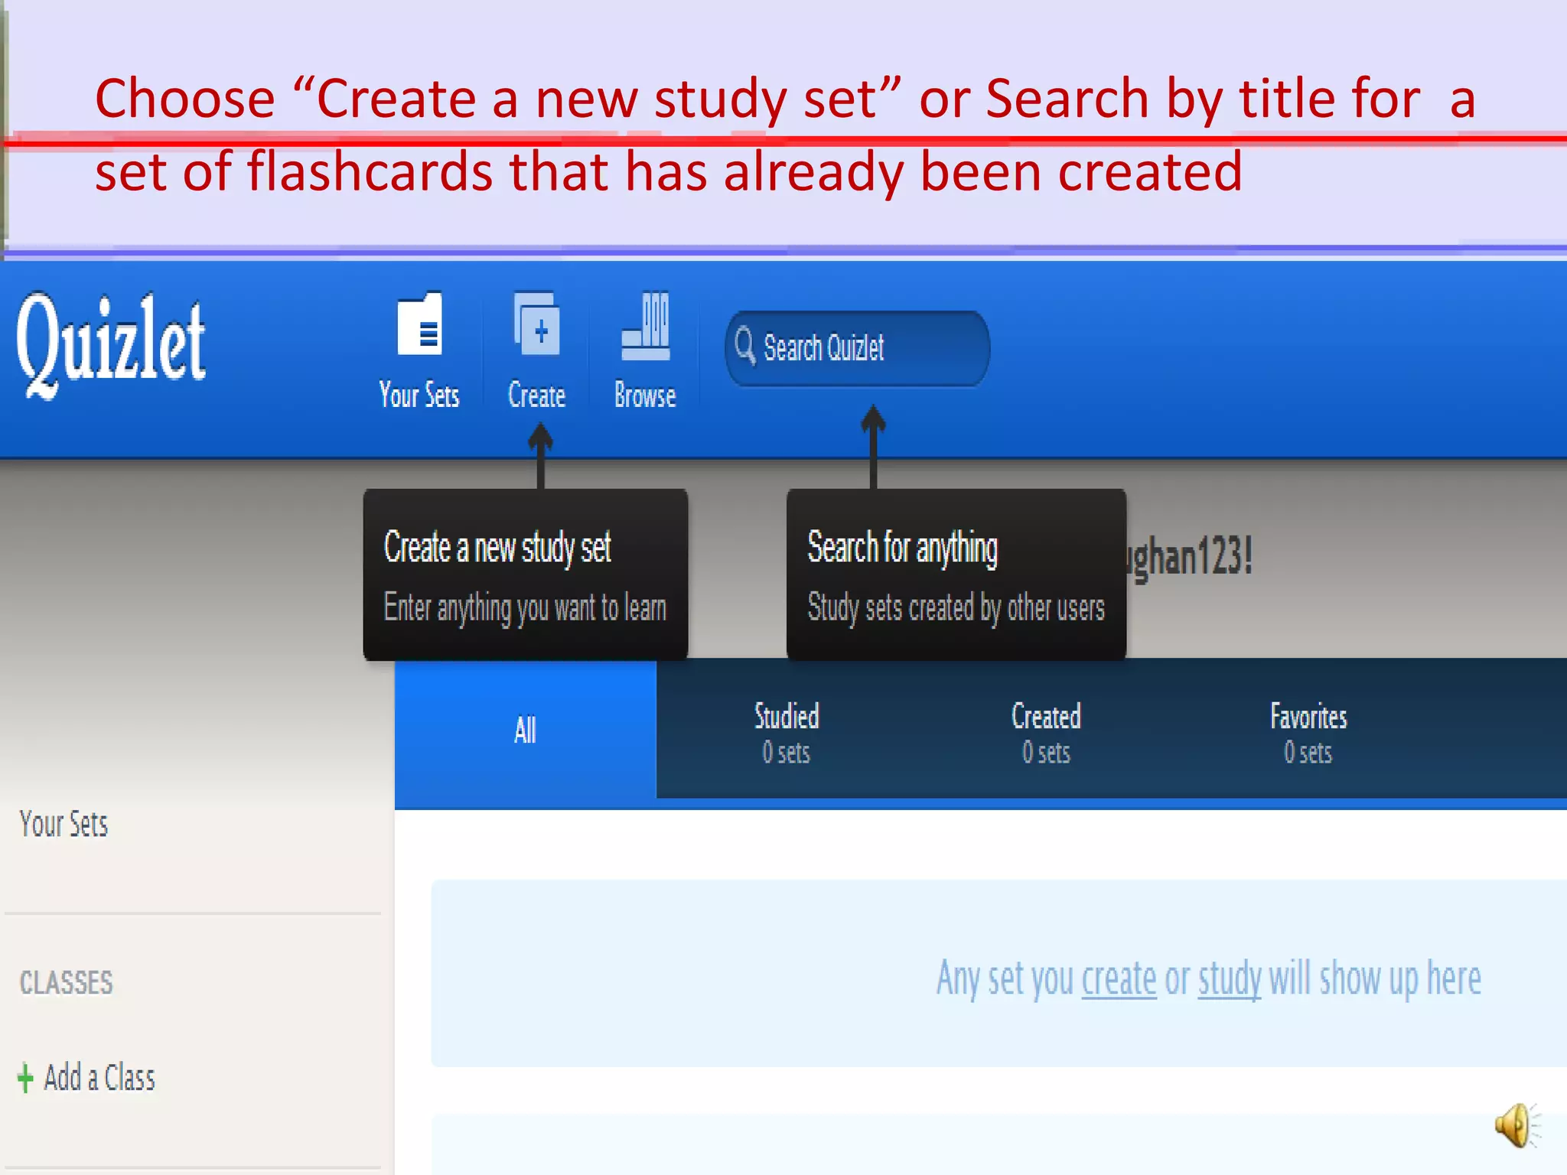Click the CLASSES heading in sidebar

coord(67,982)
